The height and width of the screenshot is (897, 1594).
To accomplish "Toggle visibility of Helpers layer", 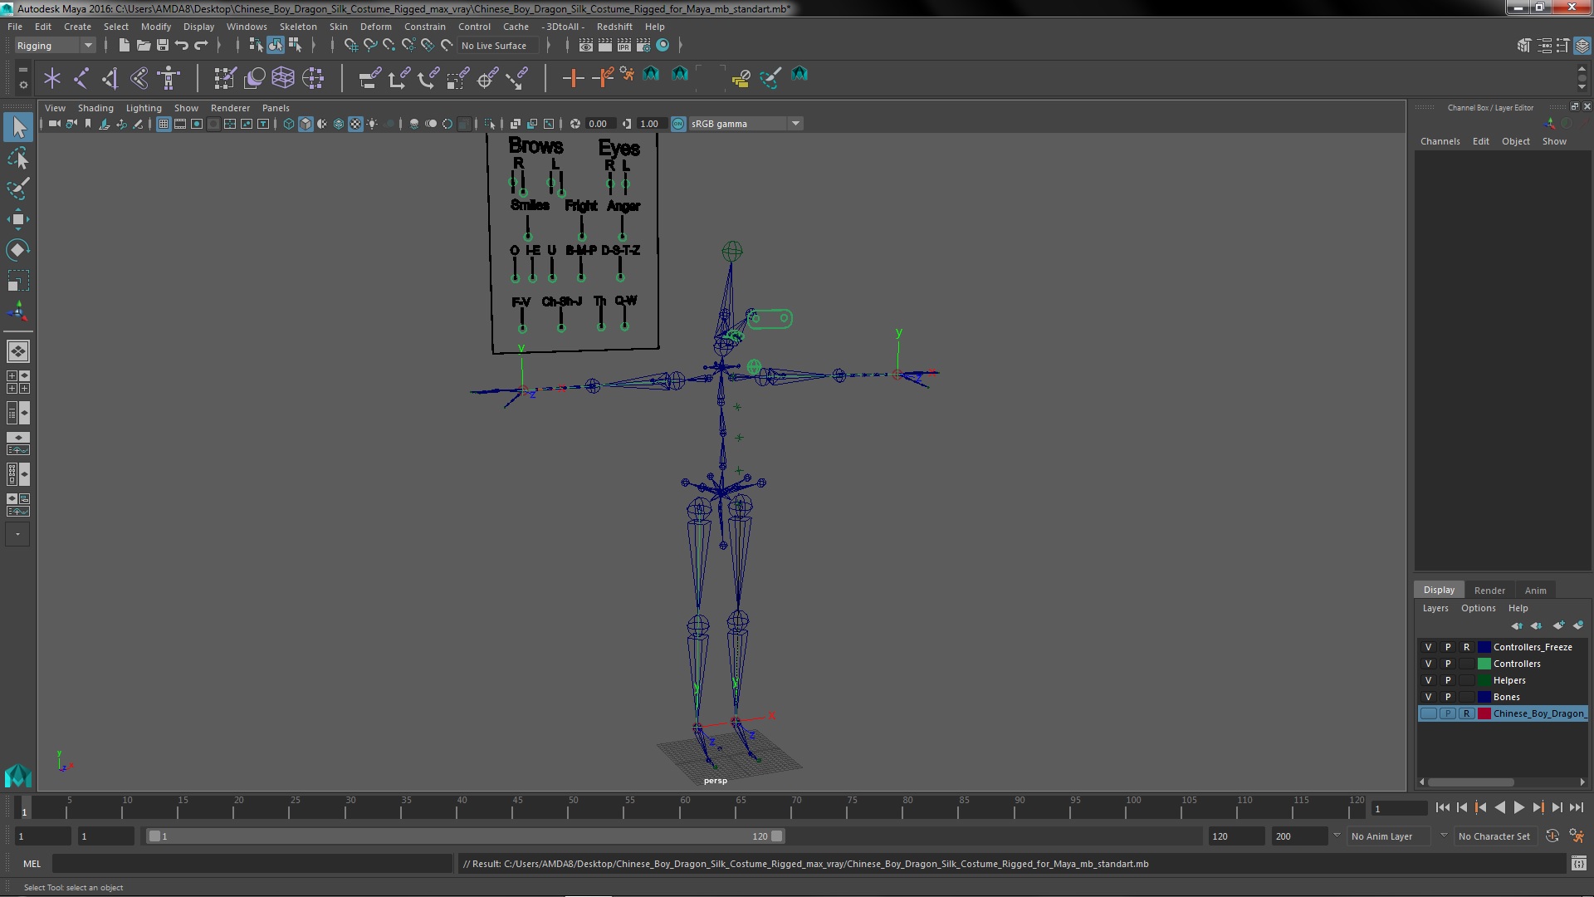I will [x=1429, y=680].
